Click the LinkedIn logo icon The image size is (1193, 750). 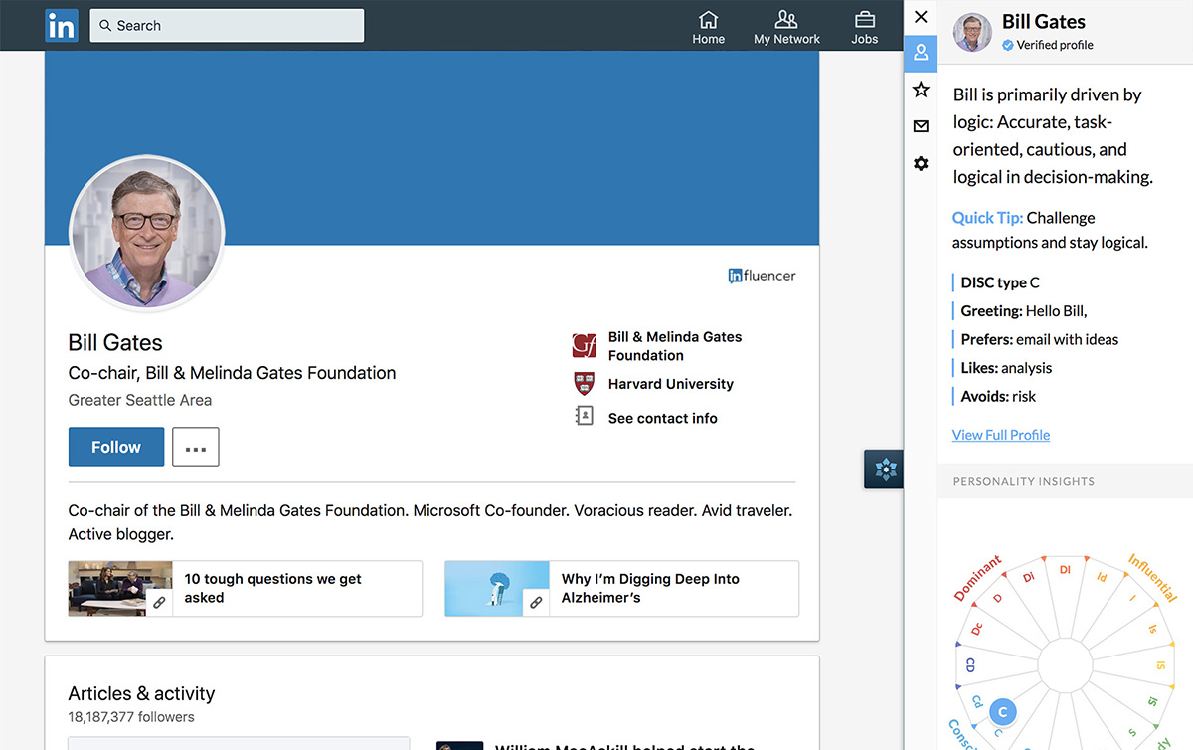pyautogui.click(x=62, y=25)
